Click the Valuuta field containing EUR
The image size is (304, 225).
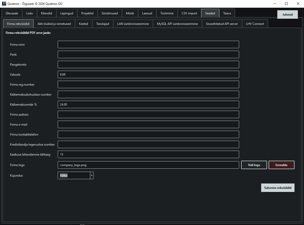click(148, 75)
